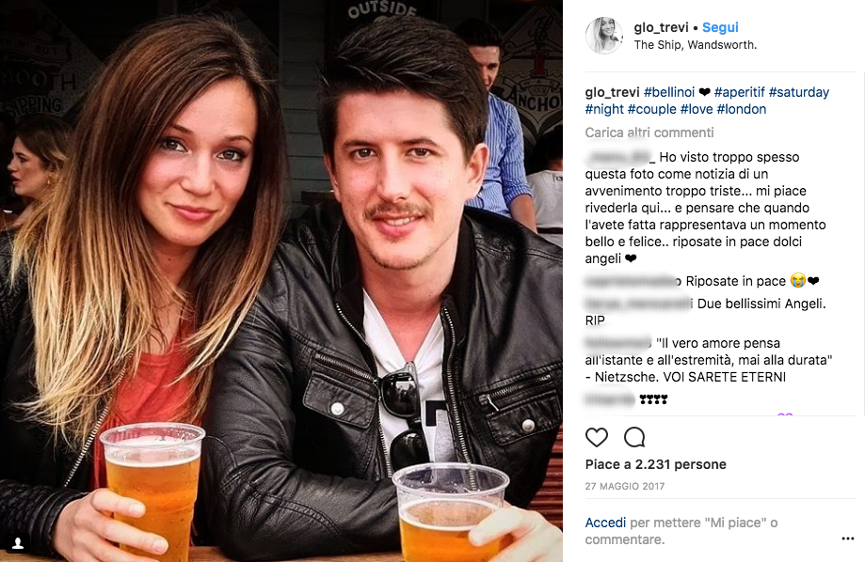Viewport: 865px width, 562px height.
Task: View Piace a 2.231 persone likes list
Action: point(655,464)
